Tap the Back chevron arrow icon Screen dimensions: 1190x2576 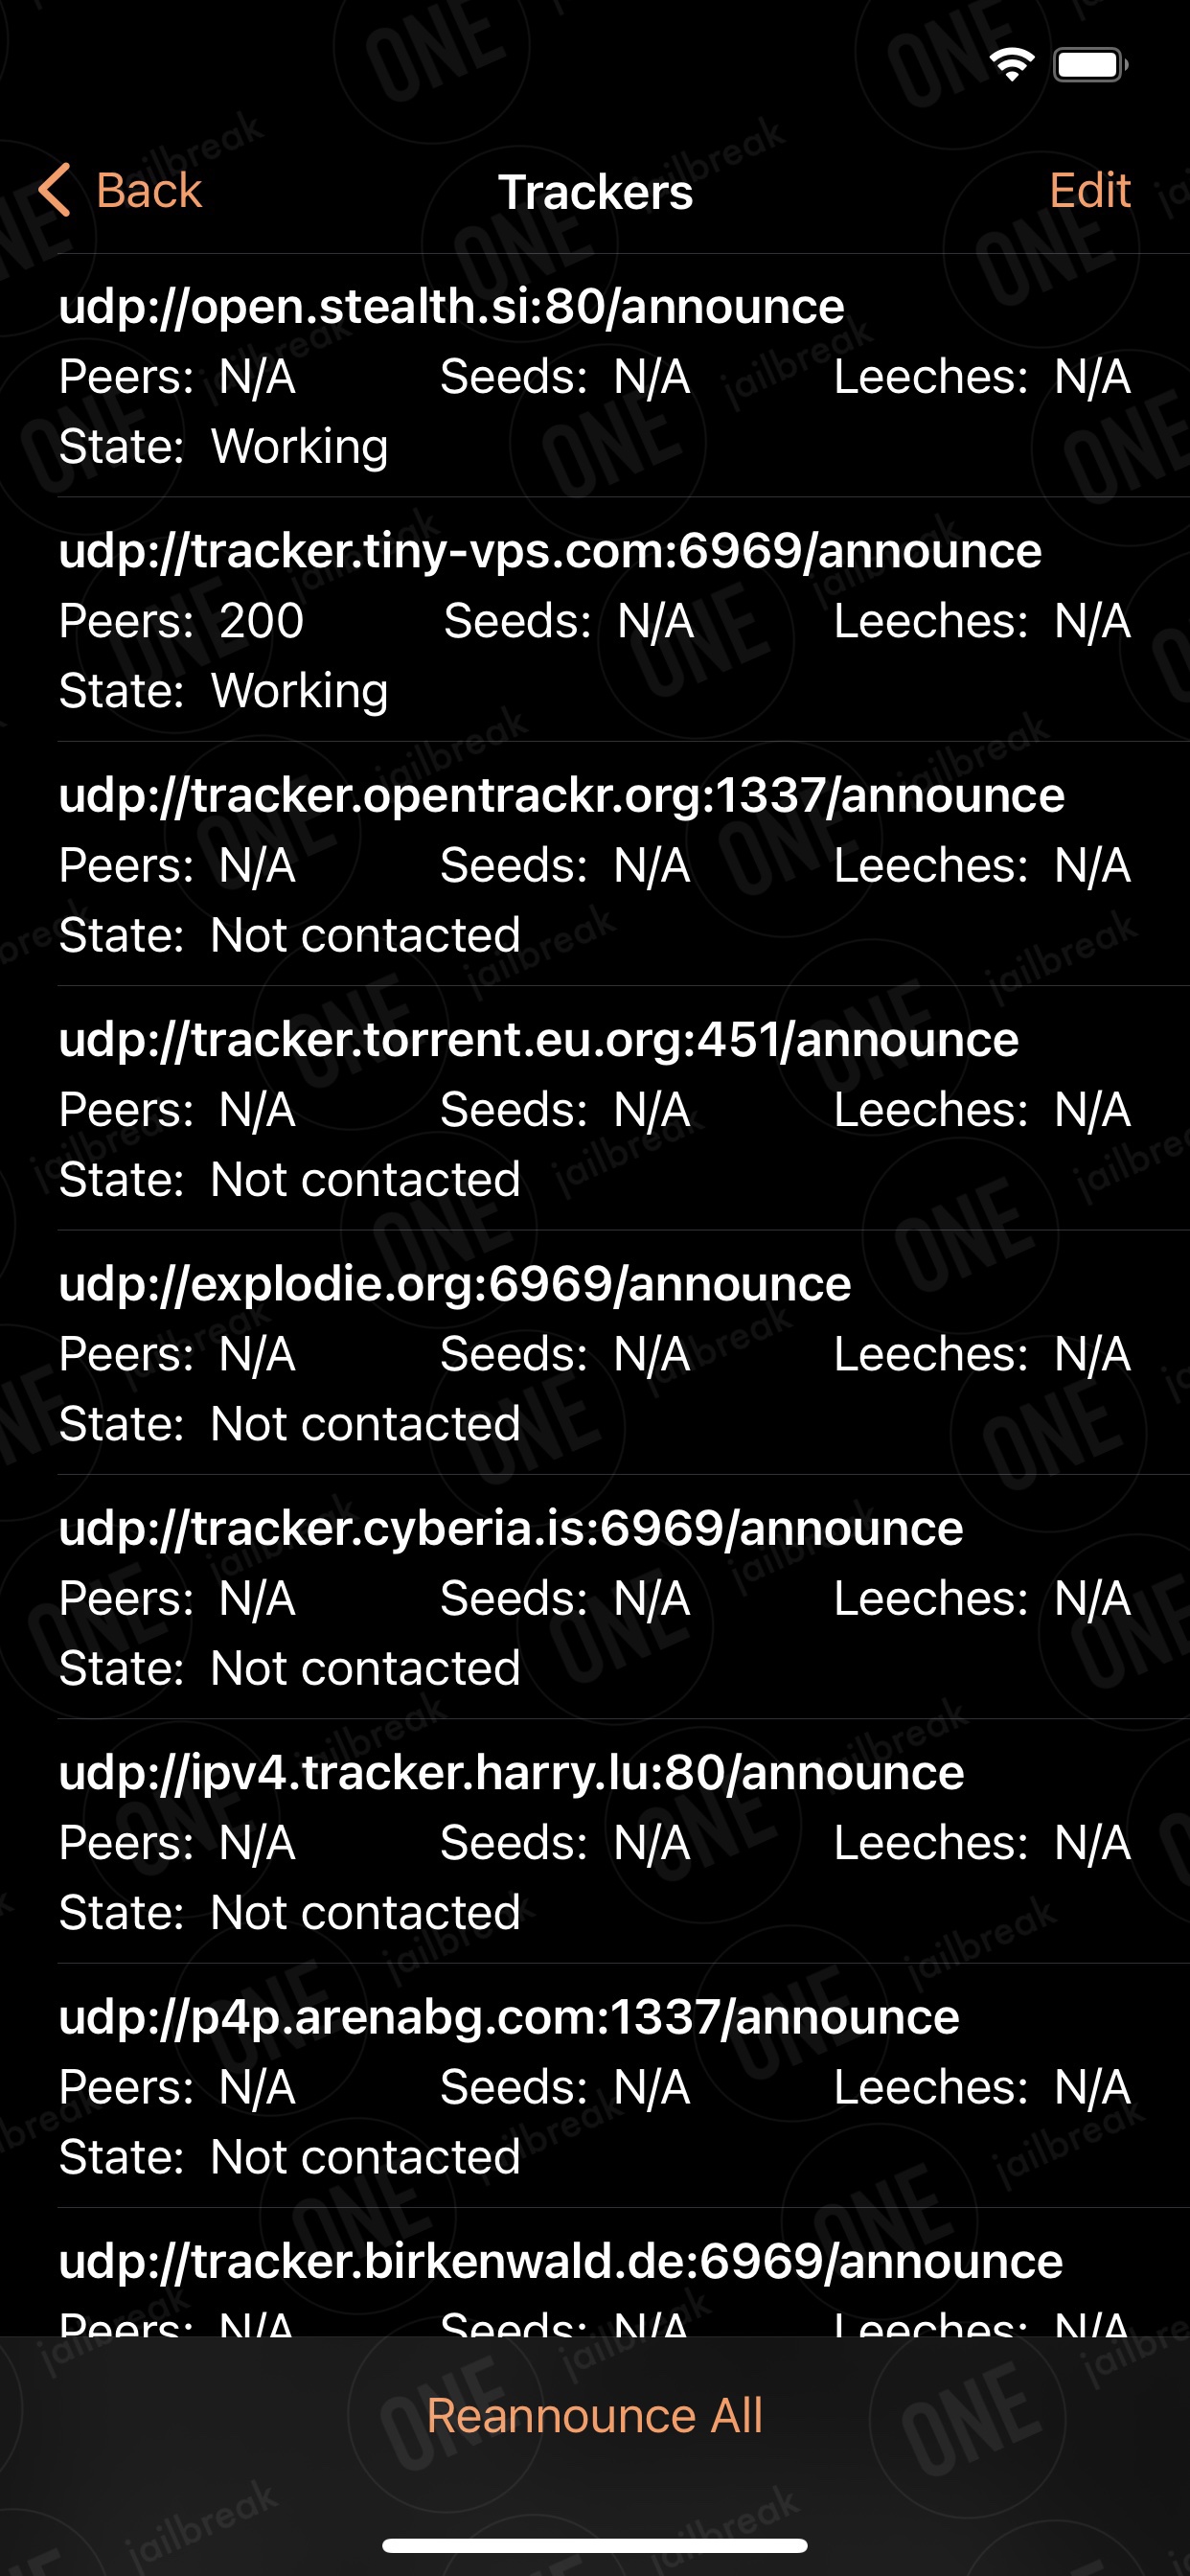[55, 190]
